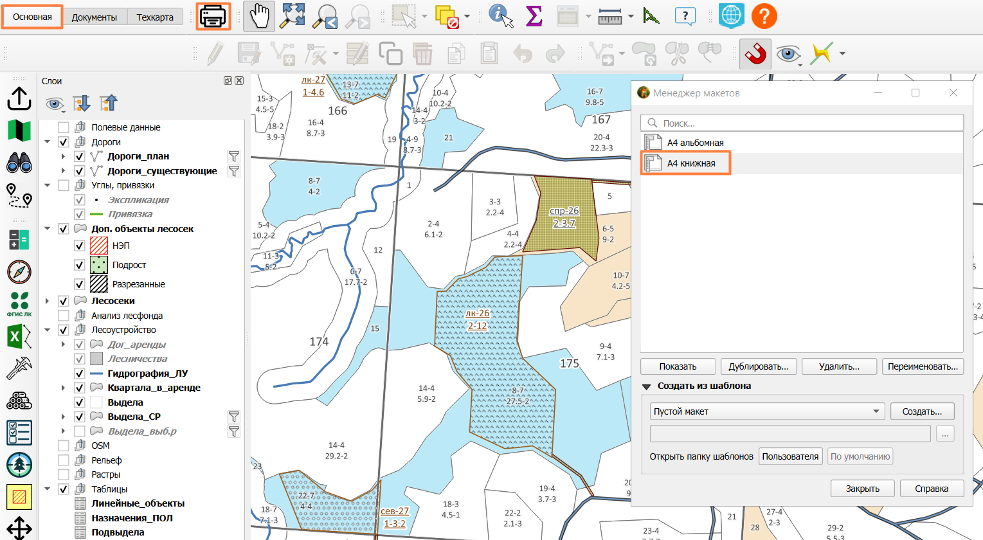Toggle the Гидрография_ЛУ layer checkbox
The width and height of the screenshot is (983, 540).
(80, 373)
